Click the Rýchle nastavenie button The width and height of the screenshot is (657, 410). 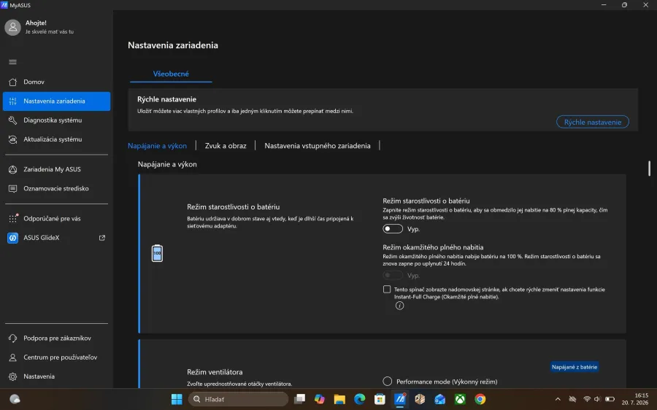pos(593,122)
